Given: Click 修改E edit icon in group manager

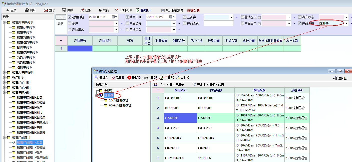Looking at the screenshot, I should 113,78.
